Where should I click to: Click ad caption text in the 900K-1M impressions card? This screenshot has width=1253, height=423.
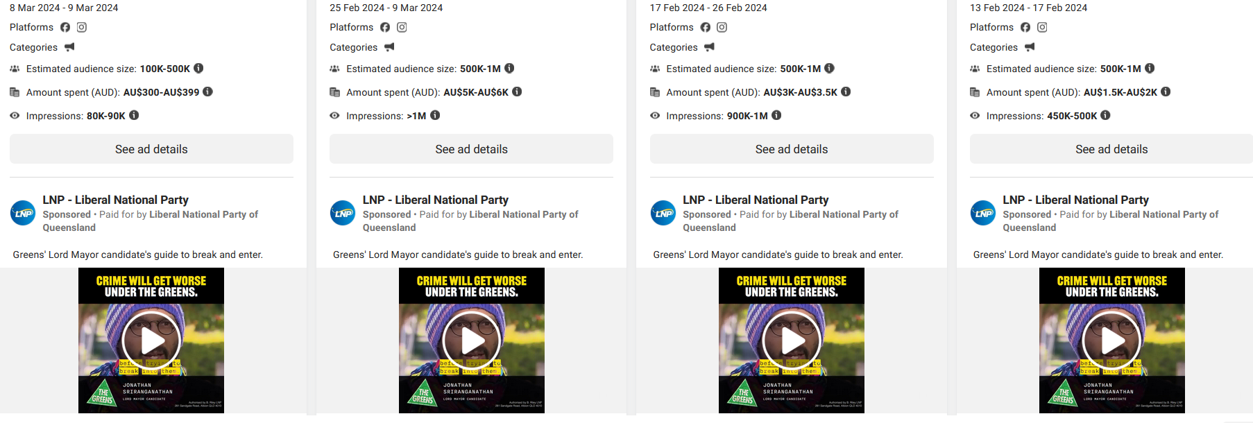click(778, 254)
